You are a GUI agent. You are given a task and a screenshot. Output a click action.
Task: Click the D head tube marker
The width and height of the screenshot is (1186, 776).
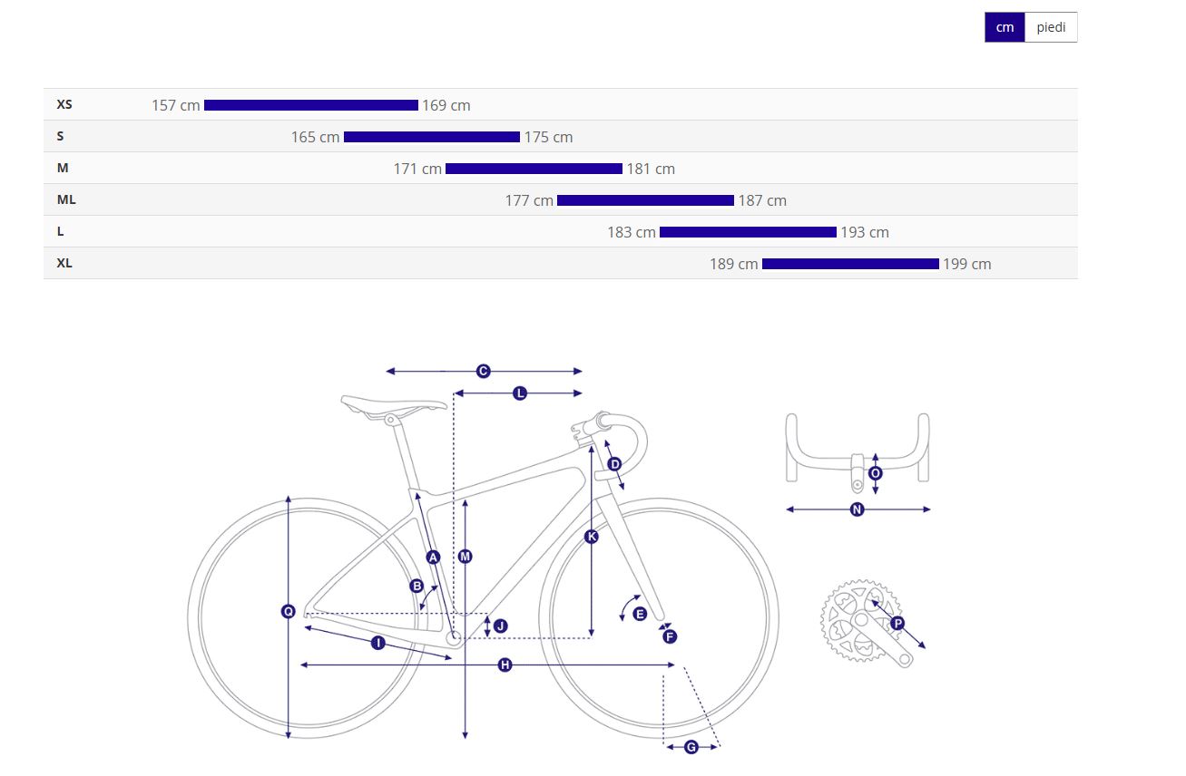coord(614,464)
